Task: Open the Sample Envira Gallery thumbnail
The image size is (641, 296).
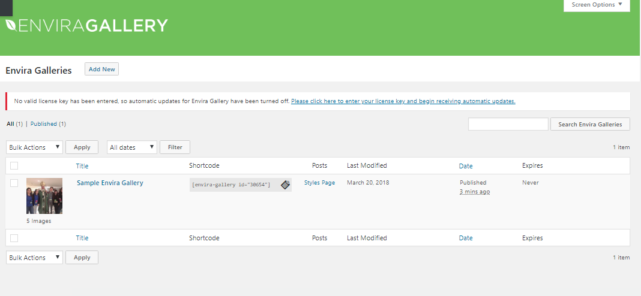Action: (x=44, y=196)
